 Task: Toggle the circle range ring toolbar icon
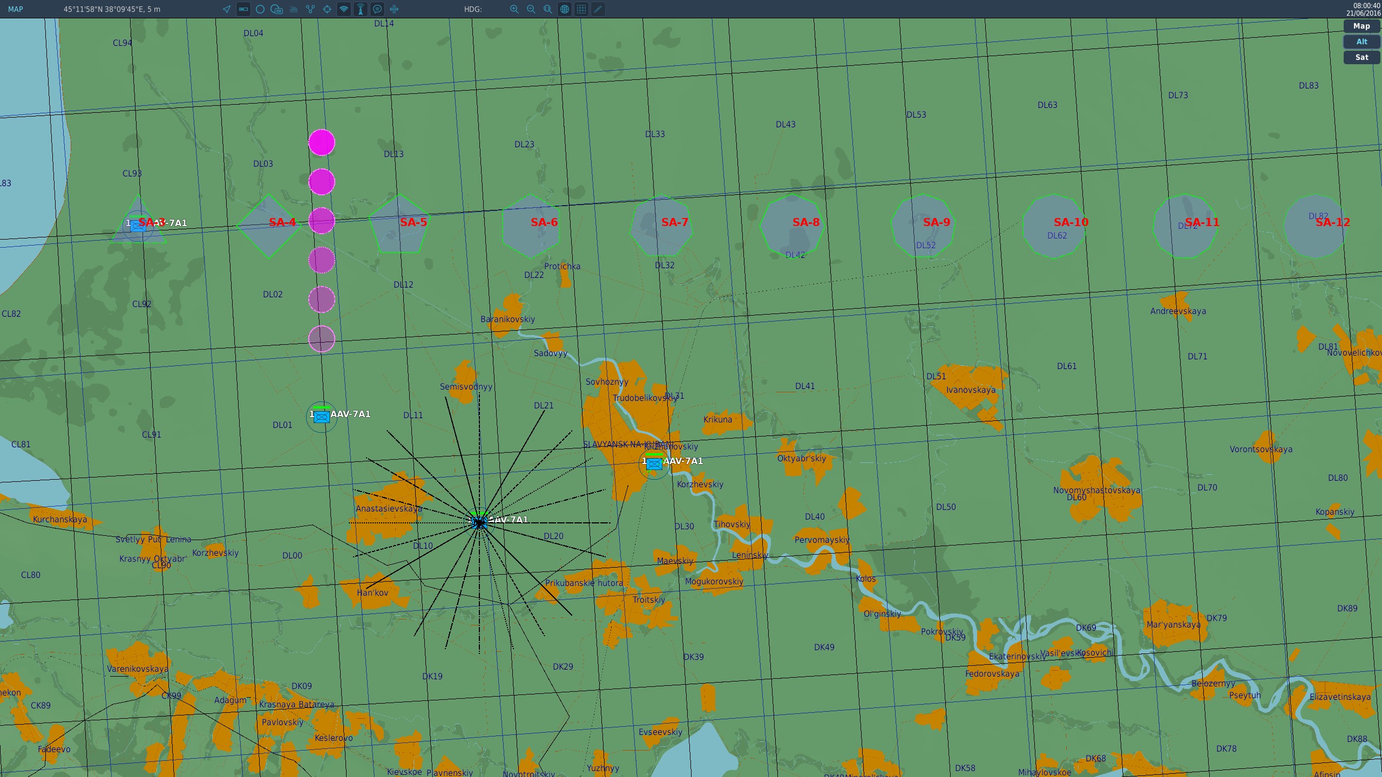click(x=260, y=9)
